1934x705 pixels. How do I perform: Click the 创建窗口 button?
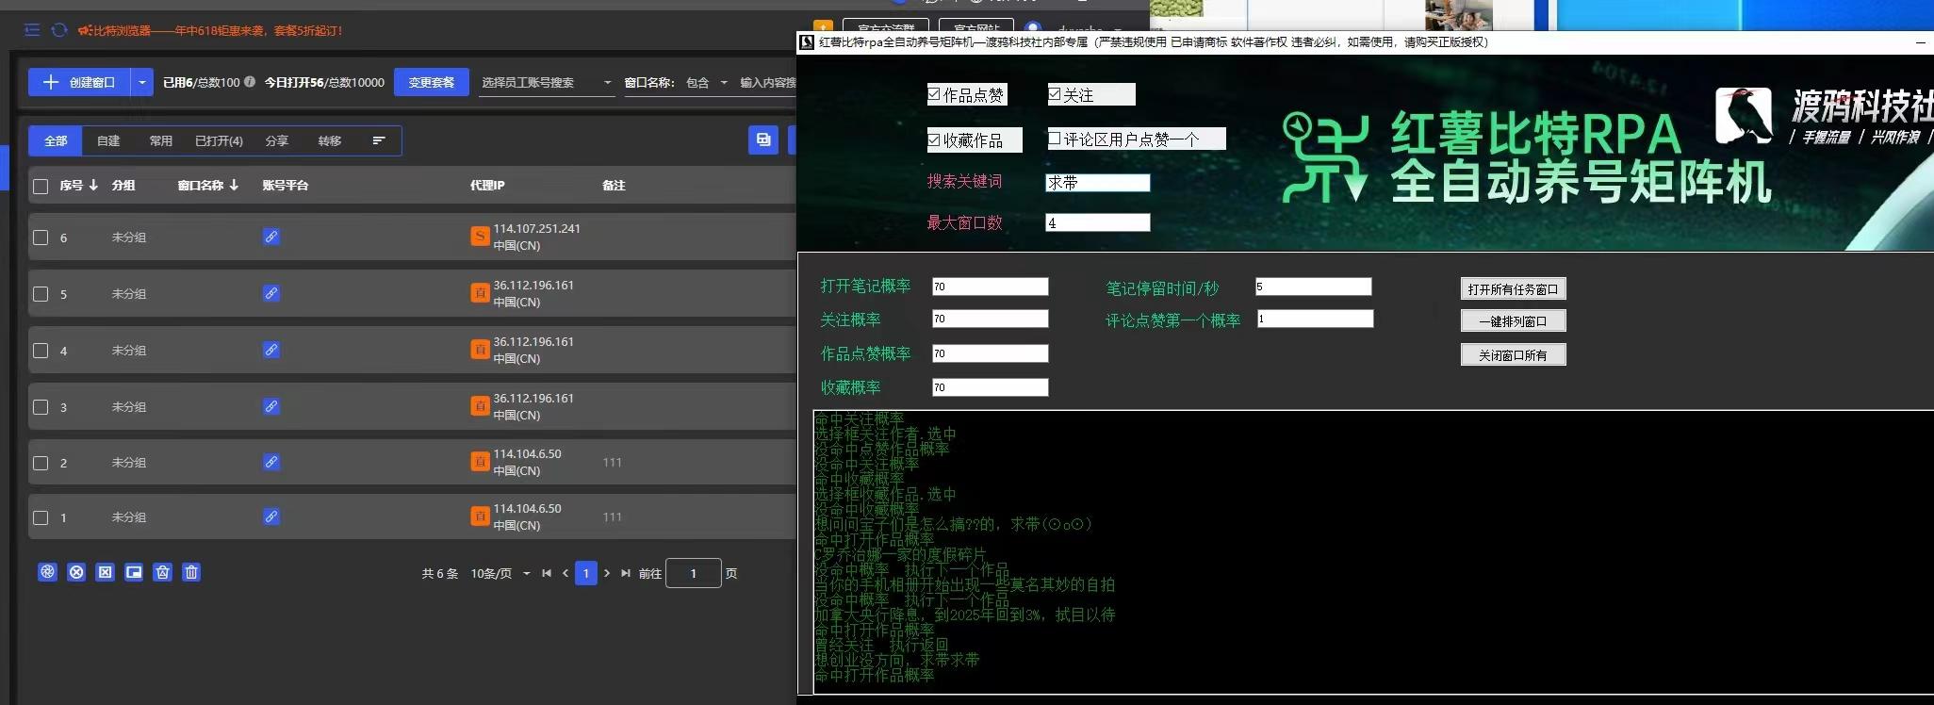pyautogui.click(x=79, y=82)
